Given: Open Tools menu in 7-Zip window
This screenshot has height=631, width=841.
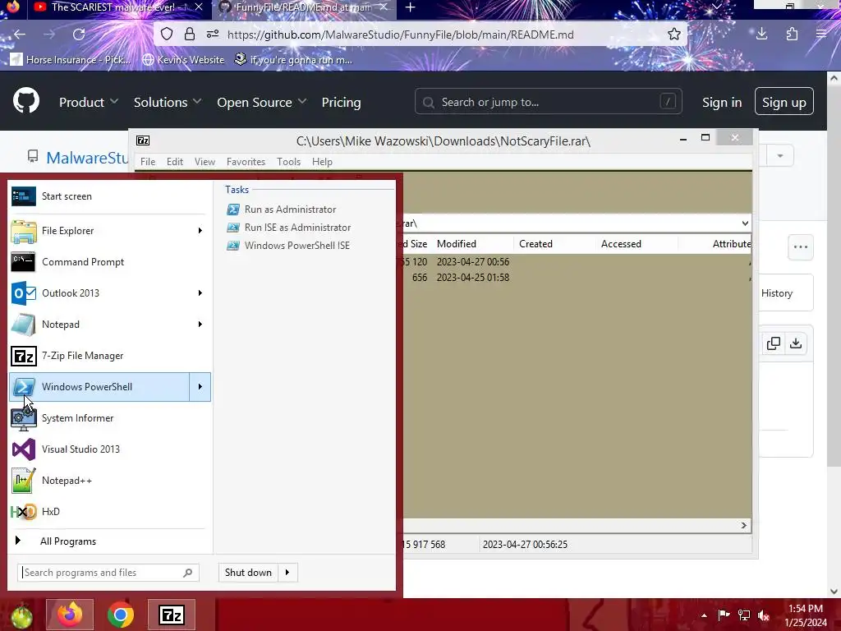Looking at the screenshot, I should [x=288, y=162].
